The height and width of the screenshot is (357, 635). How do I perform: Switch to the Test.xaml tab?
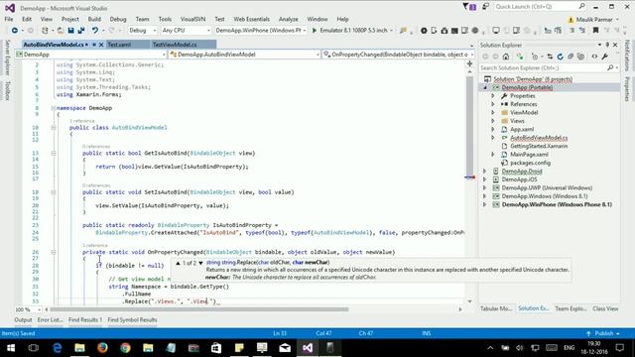point(119,45)
